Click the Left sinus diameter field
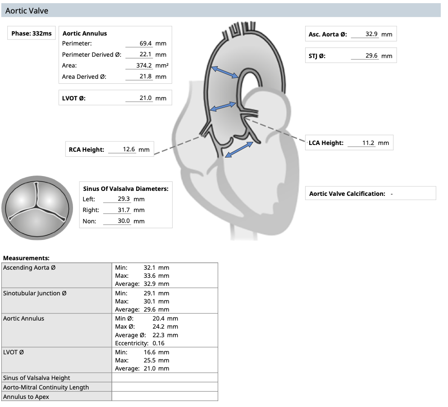 (x=117, y=199)
